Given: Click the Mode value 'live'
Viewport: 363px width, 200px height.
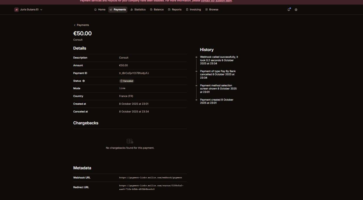Looking at the screenshot, I should pos(122,89).
